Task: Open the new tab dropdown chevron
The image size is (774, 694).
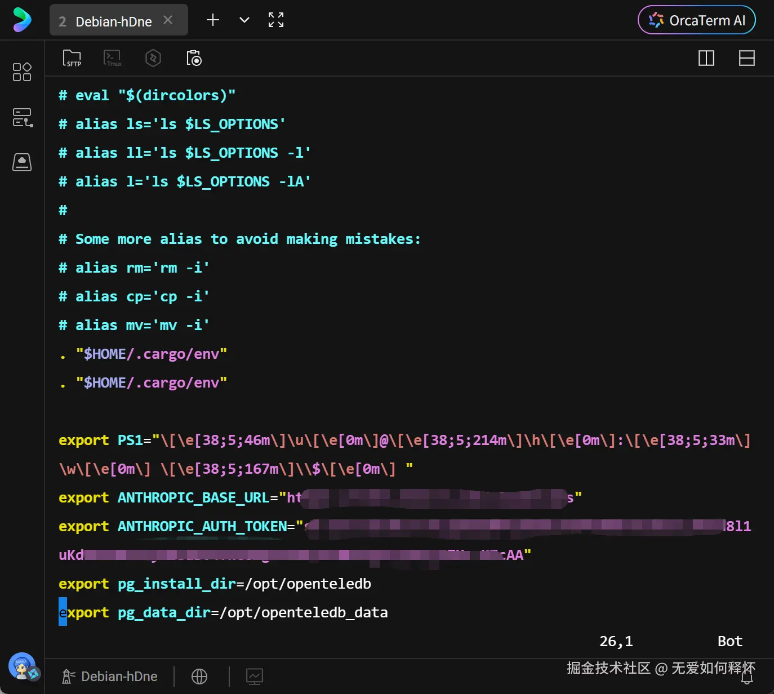Action: (244, 20)
